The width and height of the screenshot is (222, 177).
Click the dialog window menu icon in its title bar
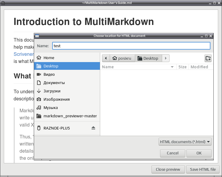tap(37, 36)
